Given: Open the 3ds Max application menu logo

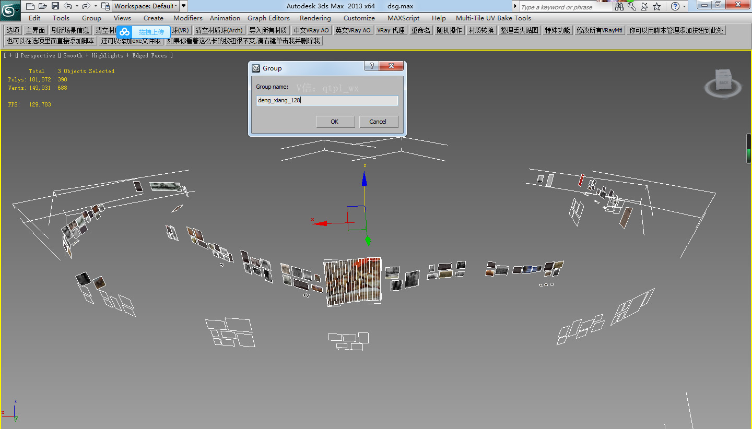Looking at the screenshot, I should (10, 9).
